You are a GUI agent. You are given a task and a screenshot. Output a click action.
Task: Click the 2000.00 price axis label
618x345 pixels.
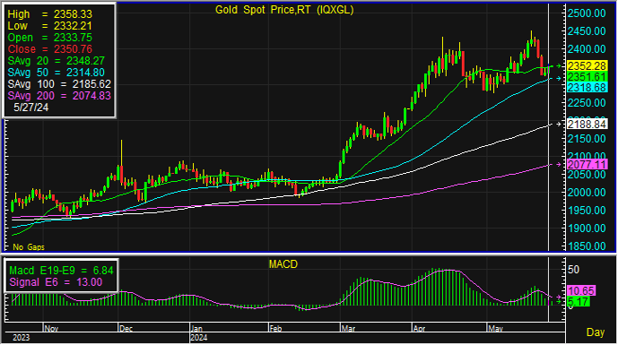tap(587, 193)
